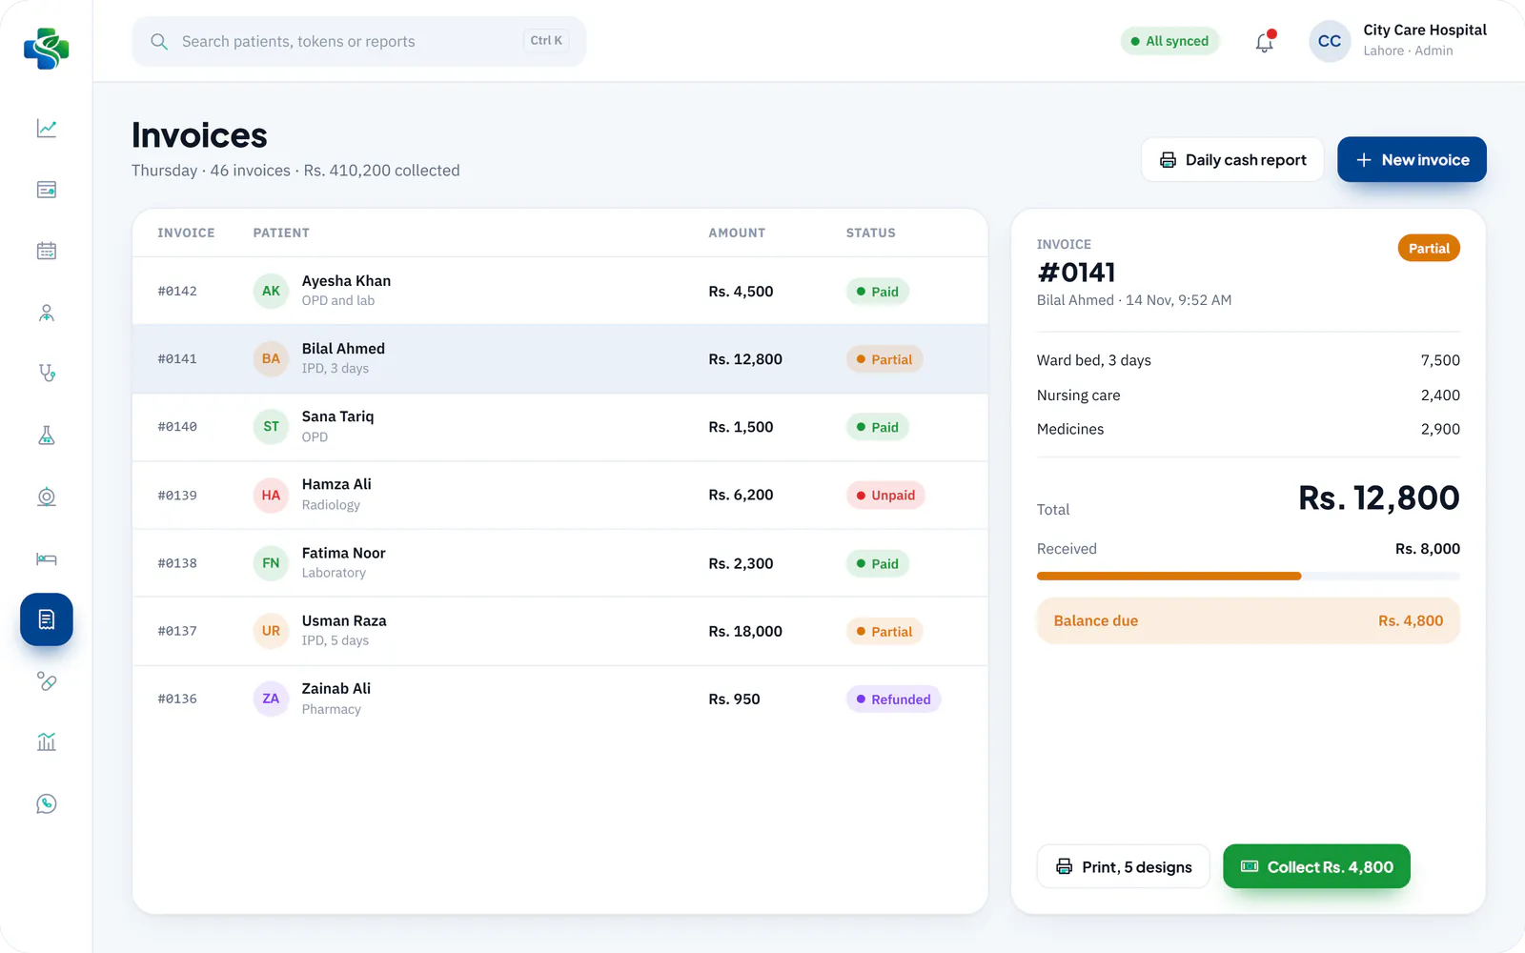Screen dimensions: 1525x953
Task: Open the ward bed icon
Action: click(47, 558)
